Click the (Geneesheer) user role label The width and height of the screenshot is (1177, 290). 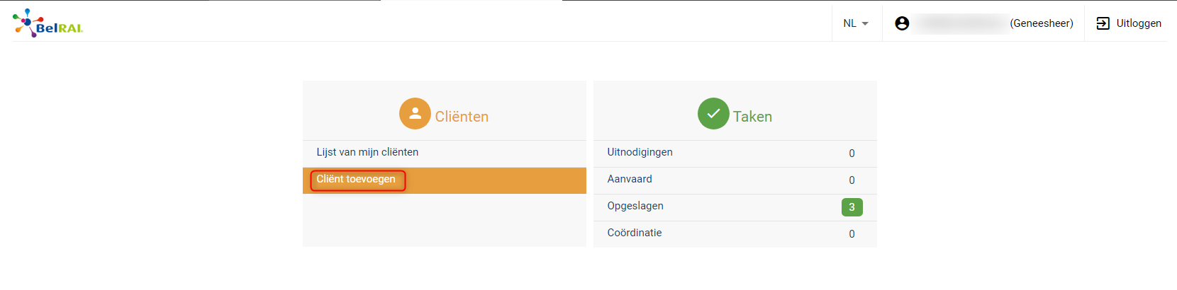[1042, 23]
